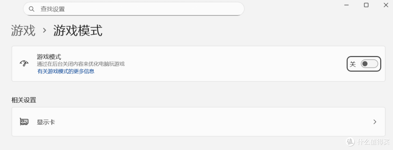Click the graphics card icon

[x=24, y=122]
